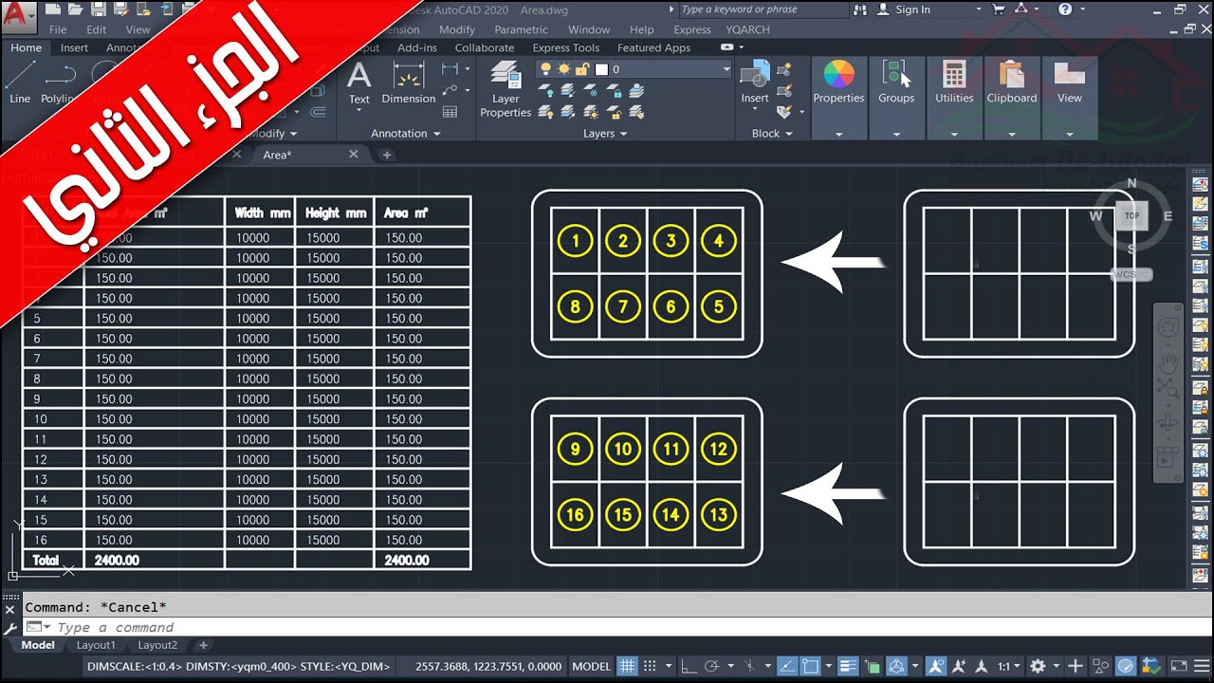1214x683 pixels.
Task: Toggle ortho mode in status bar
Action: coord(690,666)
